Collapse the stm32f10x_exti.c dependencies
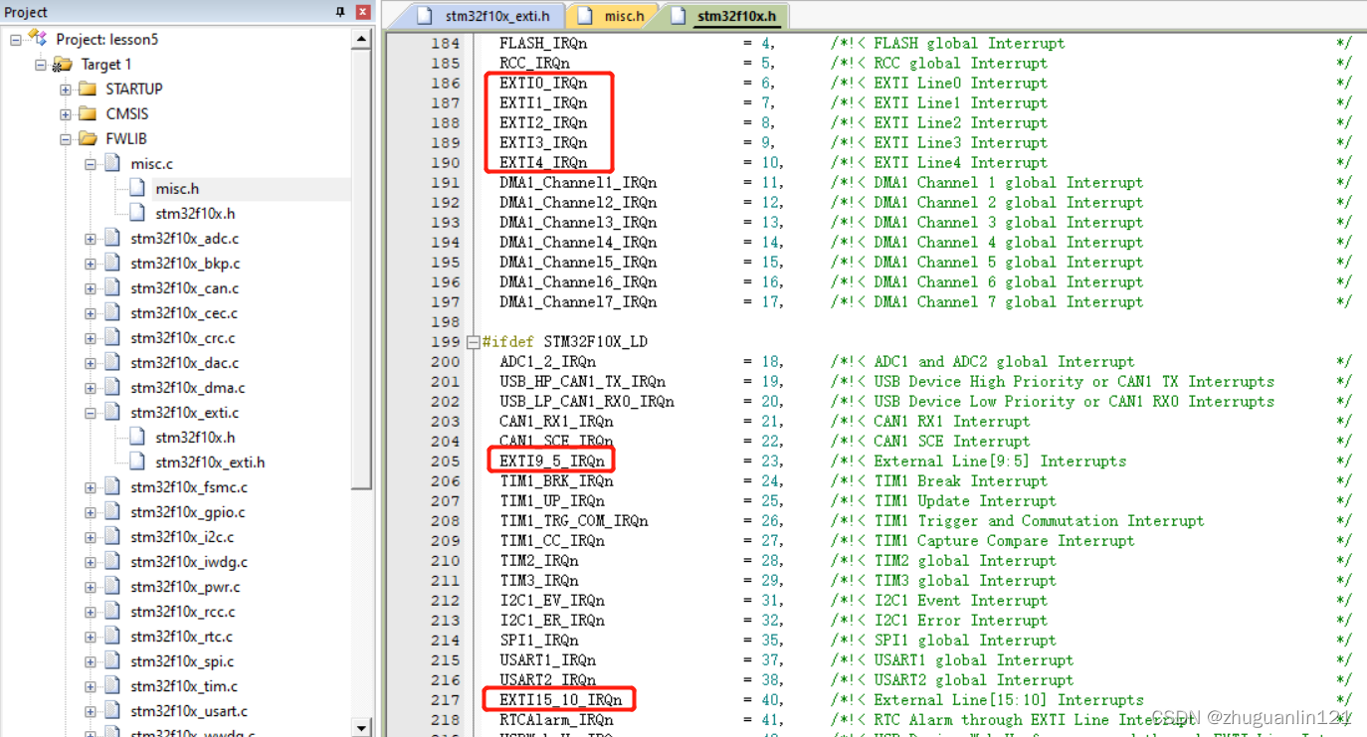Image resolution: width=1367 pixels, height=737 pixels. pos(91,413)
